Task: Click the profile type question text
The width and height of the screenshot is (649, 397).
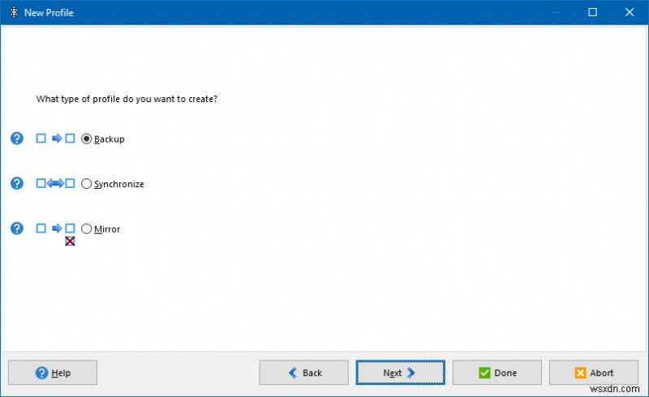Action: pos(127,99)
